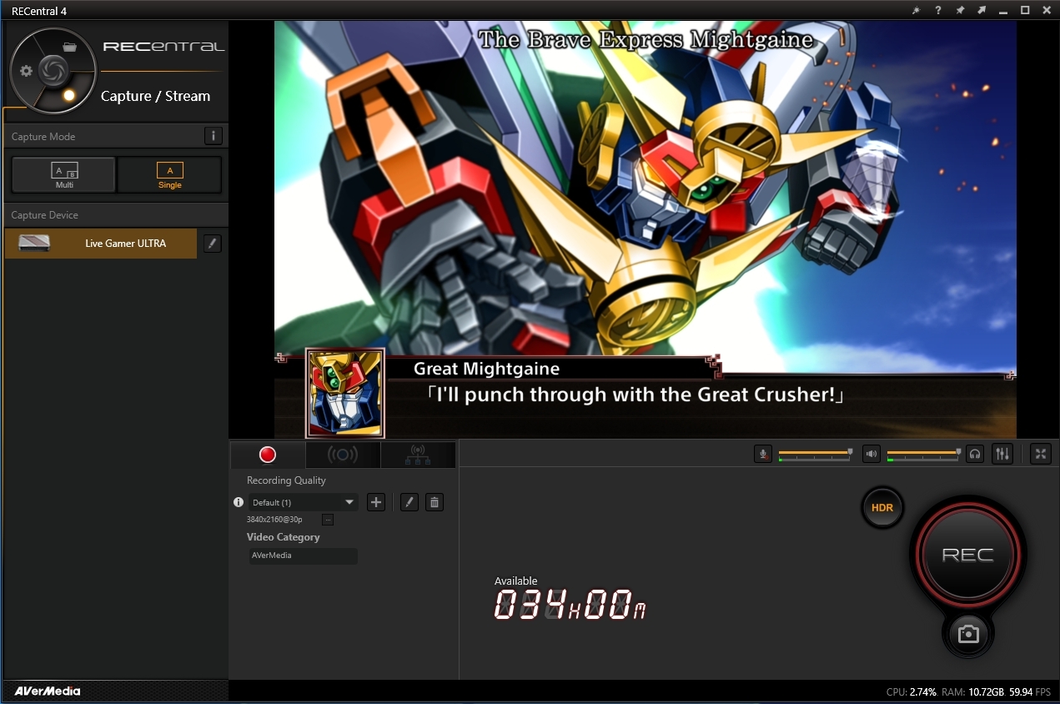The height and width of the screenshot is (704, 1060).
Task: Open the settings gear in the mode wheel
Action: 26,71
